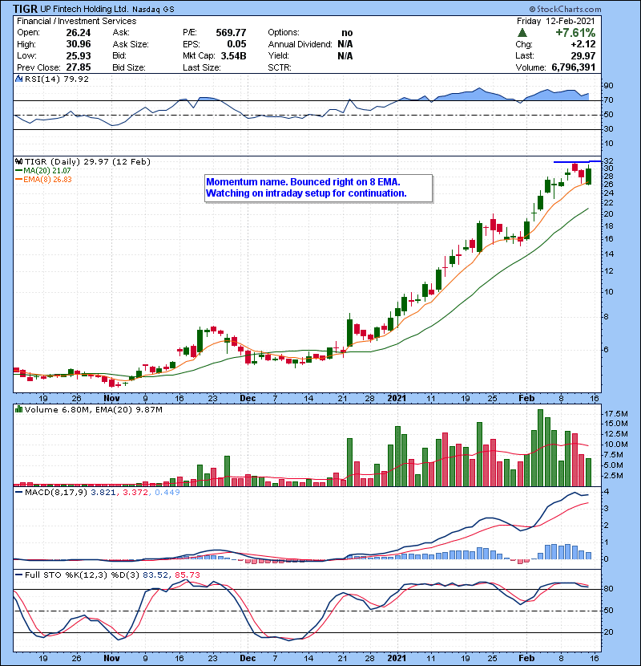641x666 pixels.
Task: Select the High value 30.96
Action: tap(79, 44)
